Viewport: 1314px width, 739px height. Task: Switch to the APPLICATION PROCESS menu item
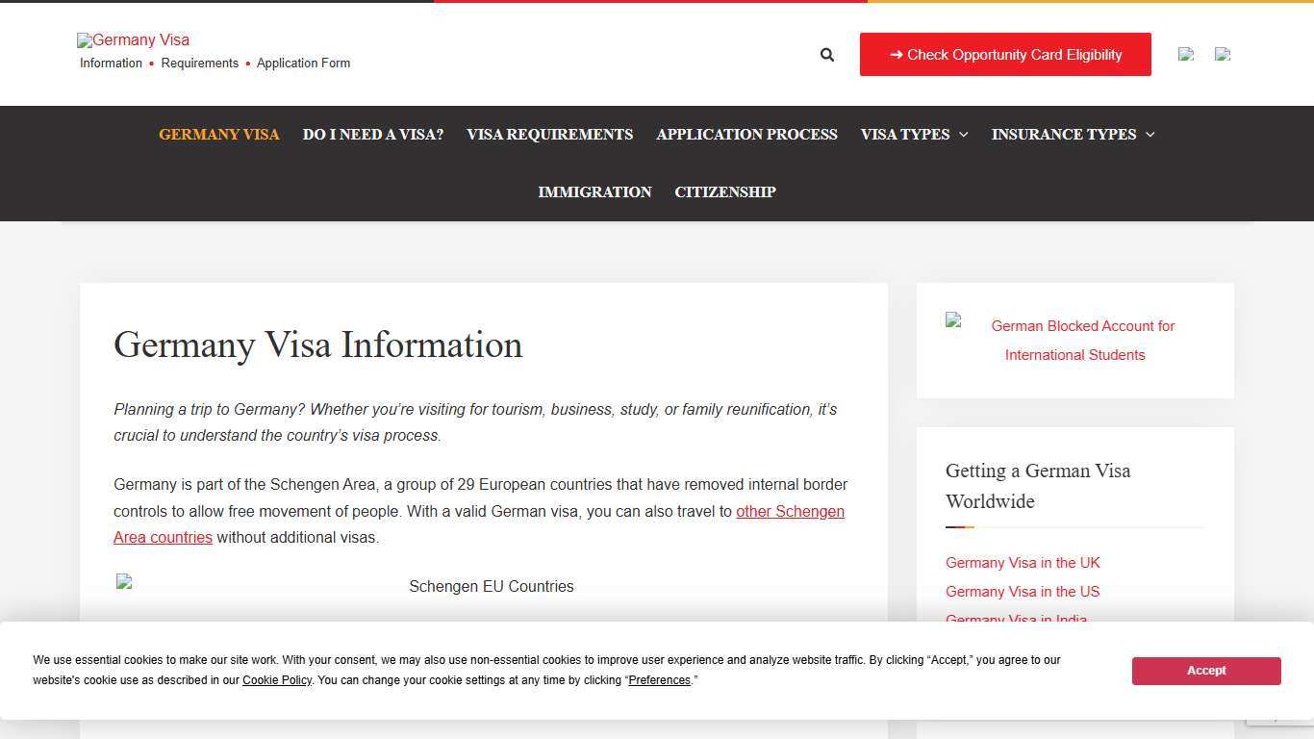coord(746,135)
